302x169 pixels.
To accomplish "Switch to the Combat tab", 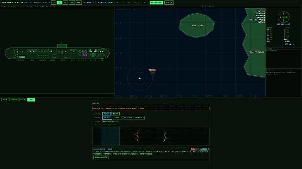I will click(x=13, y=100).
